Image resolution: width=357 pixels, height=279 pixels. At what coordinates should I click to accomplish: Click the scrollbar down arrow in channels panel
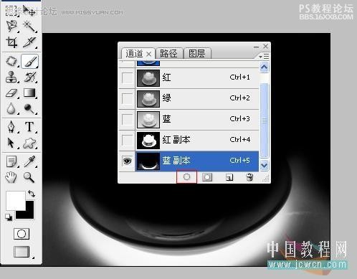pyautogui.click(x=264, y=166)
